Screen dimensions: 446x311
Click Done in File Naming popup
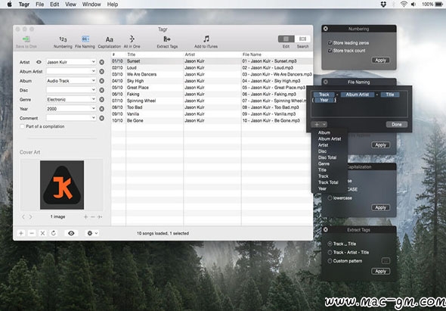[397, 124]
